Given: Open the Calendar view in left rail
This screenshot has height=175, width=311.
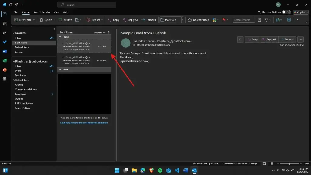Looking at the screenshot, I should coord(5,23).
